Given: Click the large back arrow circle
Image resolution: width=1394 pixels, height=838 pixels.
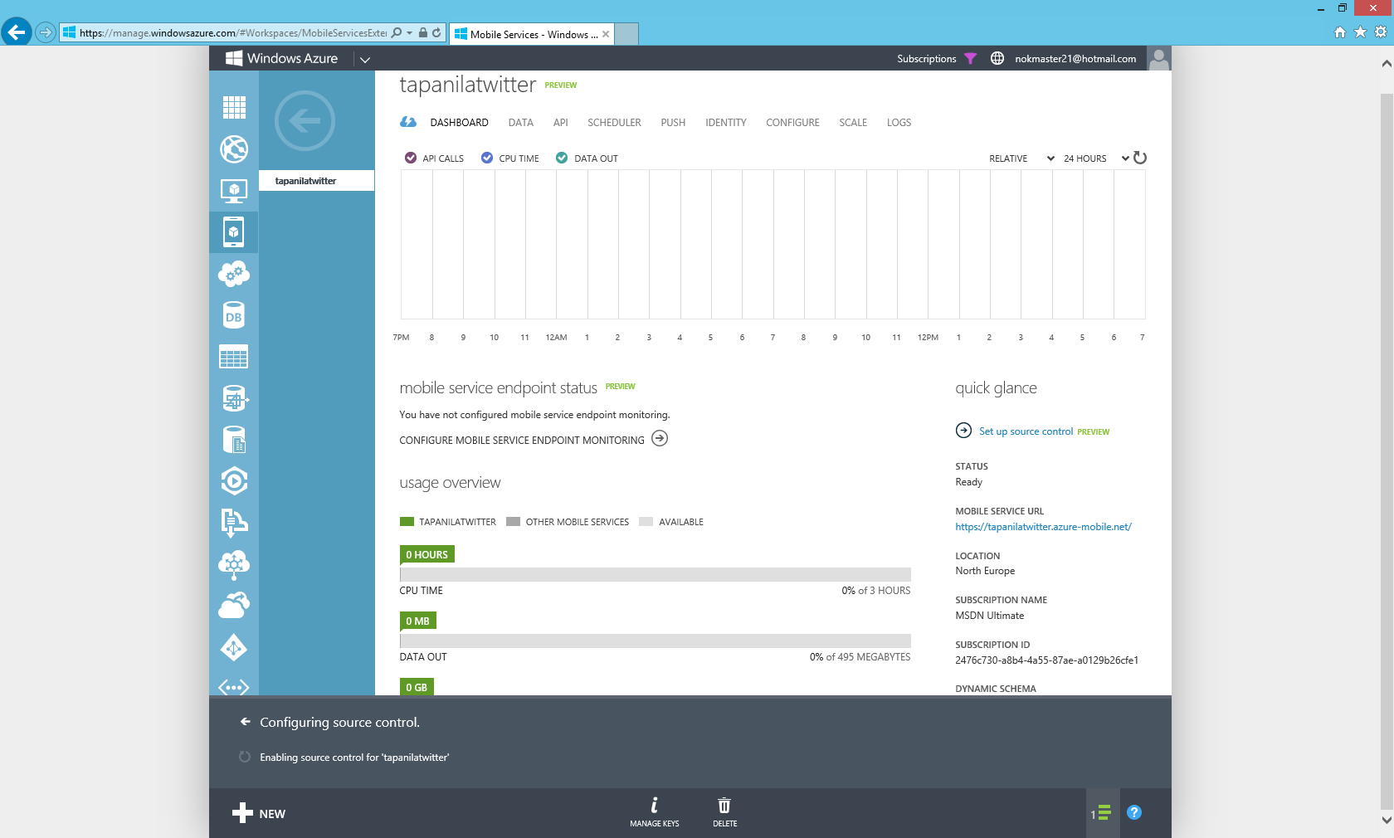Looking at the screenshot, I should 305,121.
